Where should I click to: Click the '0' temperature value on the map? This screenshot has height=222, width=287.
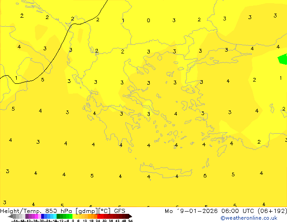coord(148,20)
